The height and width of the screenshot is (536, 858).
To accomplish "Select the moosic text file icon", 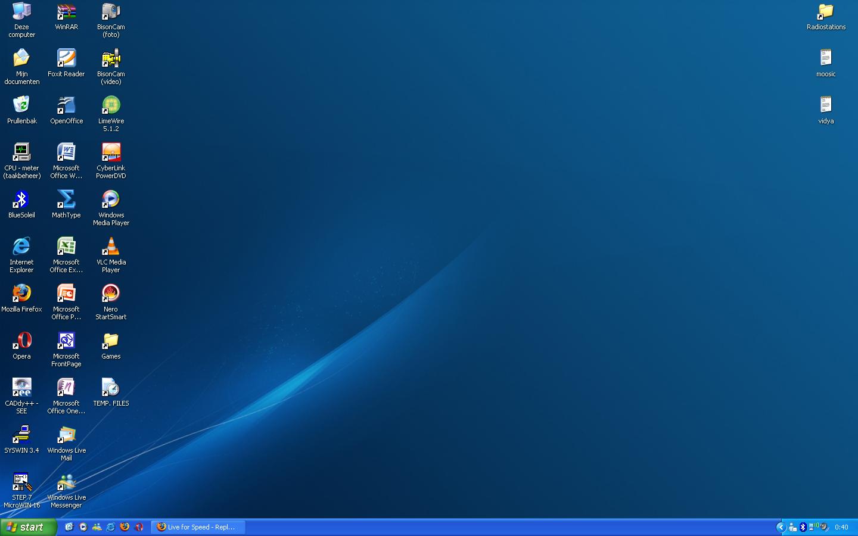I will (x=826, y=63).
